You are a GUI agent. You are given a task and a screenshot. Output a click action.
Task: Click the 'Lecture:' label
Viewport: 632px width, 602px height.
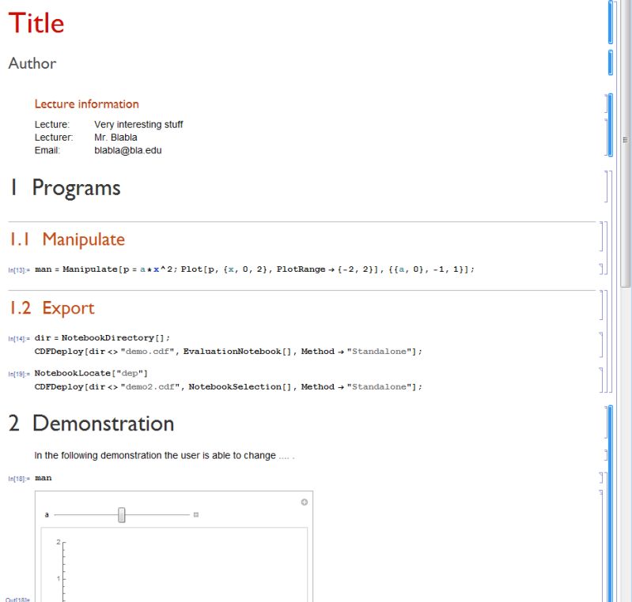click(52, 124)
